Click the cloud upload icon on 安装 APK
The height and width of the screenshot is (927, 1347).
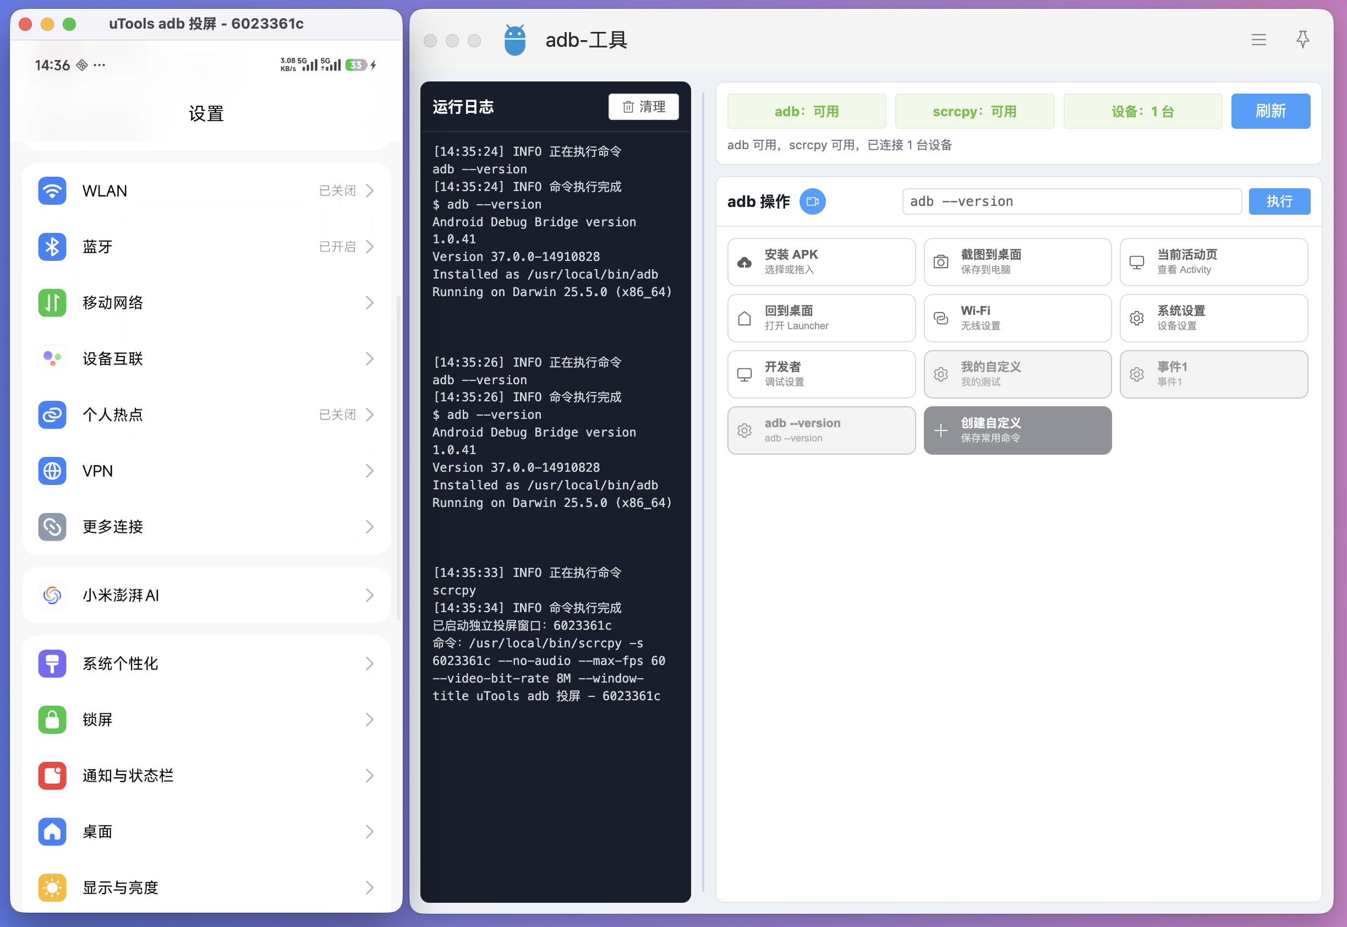click(x=744, y=263)
